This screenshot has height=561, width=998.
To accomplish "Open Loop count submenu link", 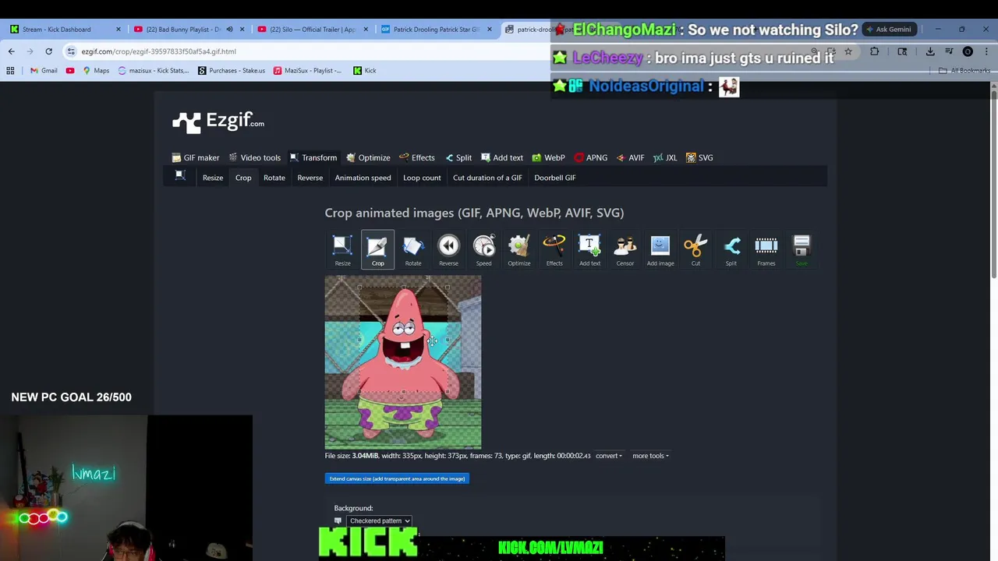I will (x=422, y=178).
